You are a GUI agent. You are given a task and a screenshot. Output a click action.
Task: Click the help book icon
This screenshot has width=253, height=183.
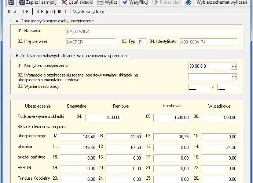point(188,2)
